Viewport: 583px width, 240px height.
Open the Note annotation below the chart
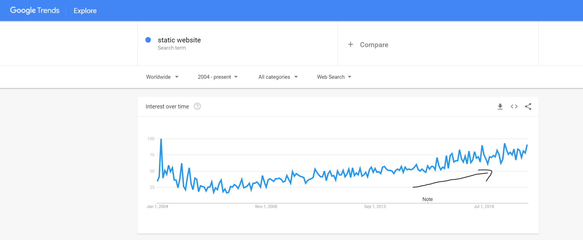(427, 199)
